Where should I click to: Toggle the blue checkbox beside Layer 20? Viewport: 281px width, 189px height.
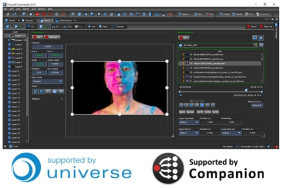click(9, 120)
